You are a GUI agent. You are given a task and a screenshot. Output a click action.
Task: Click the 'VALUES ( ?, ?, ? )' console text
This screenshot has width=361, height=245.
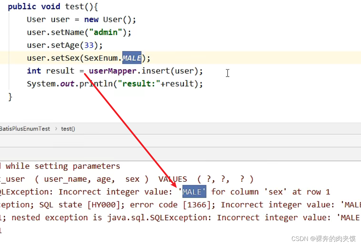[206, 179]
